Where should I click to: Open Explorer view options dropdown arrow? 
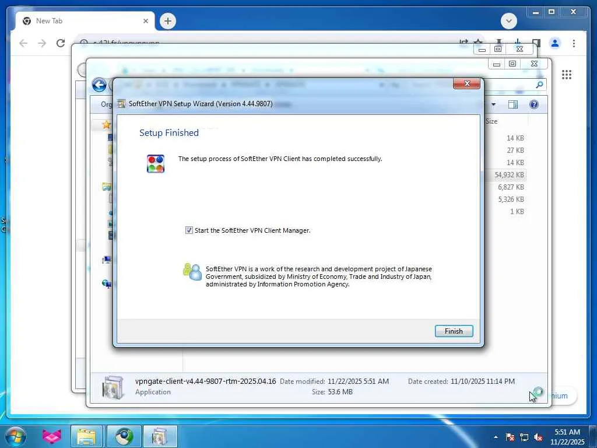tap(493, 104)
